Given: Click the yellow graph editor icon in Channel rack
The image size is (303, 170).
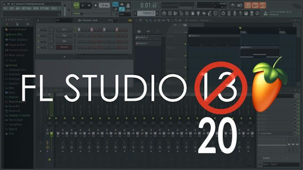Looking at the screenshot, I should [130, 20].
